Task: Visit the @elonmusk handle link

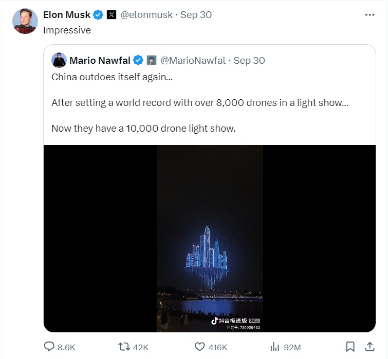Action: tap(146, 15)
